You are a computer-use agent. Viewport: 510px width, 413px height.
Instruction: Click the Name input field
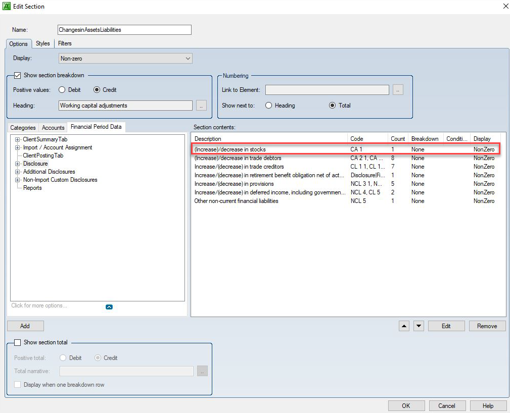tap(124, 29)
